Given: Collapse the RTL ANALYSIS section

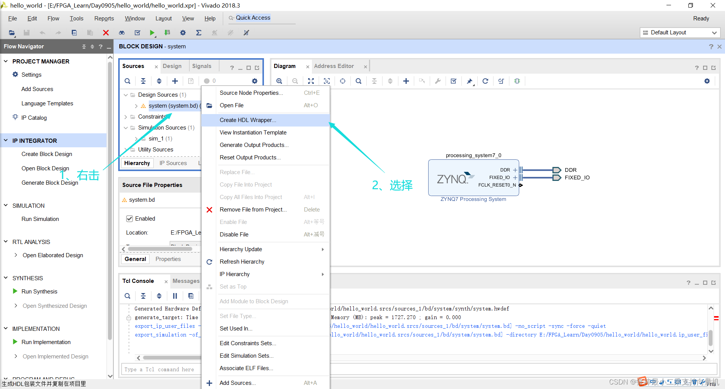Looking at the screenshot, I should point(6,242).
